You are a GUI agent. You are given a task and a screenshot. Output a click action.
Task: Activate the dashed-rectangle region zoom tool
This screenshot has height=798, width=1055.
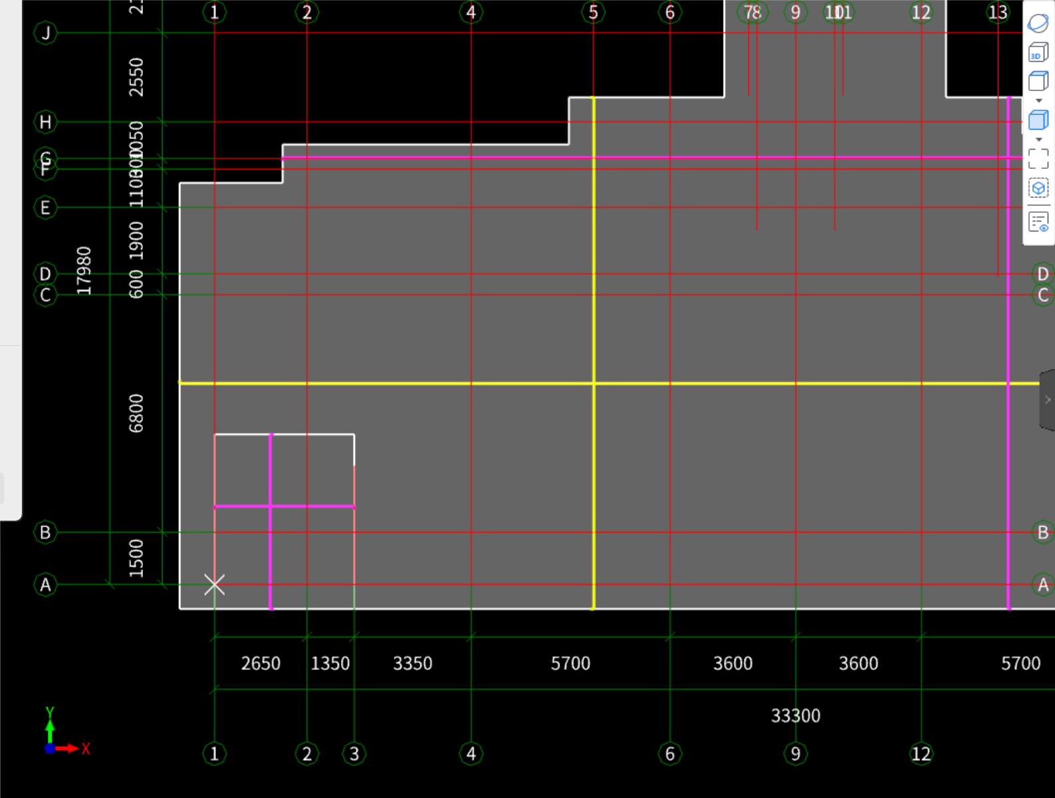(1038, 159)
